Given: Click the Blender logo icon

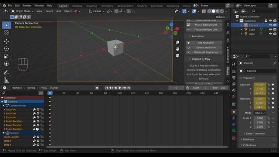Looking at the screenshot, I should (x=4, y=6).
